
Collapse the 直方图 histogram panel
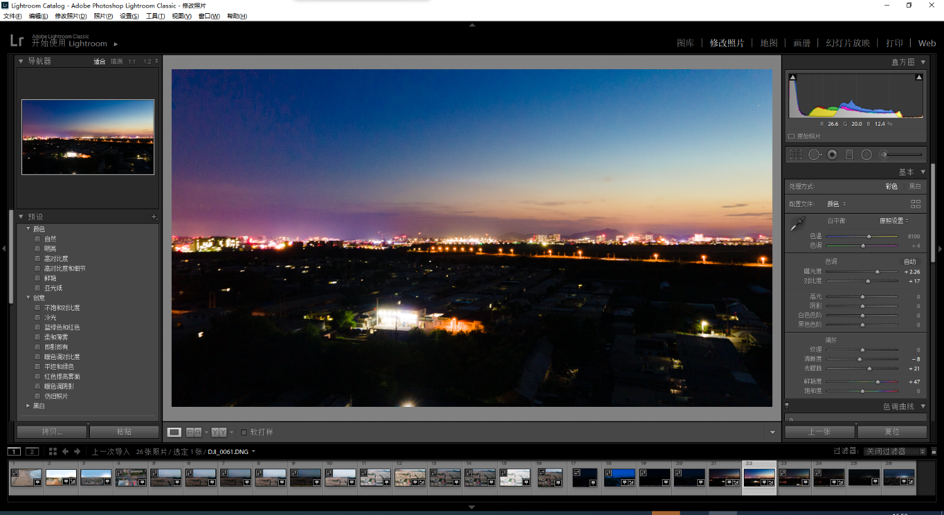click(923, 62)
